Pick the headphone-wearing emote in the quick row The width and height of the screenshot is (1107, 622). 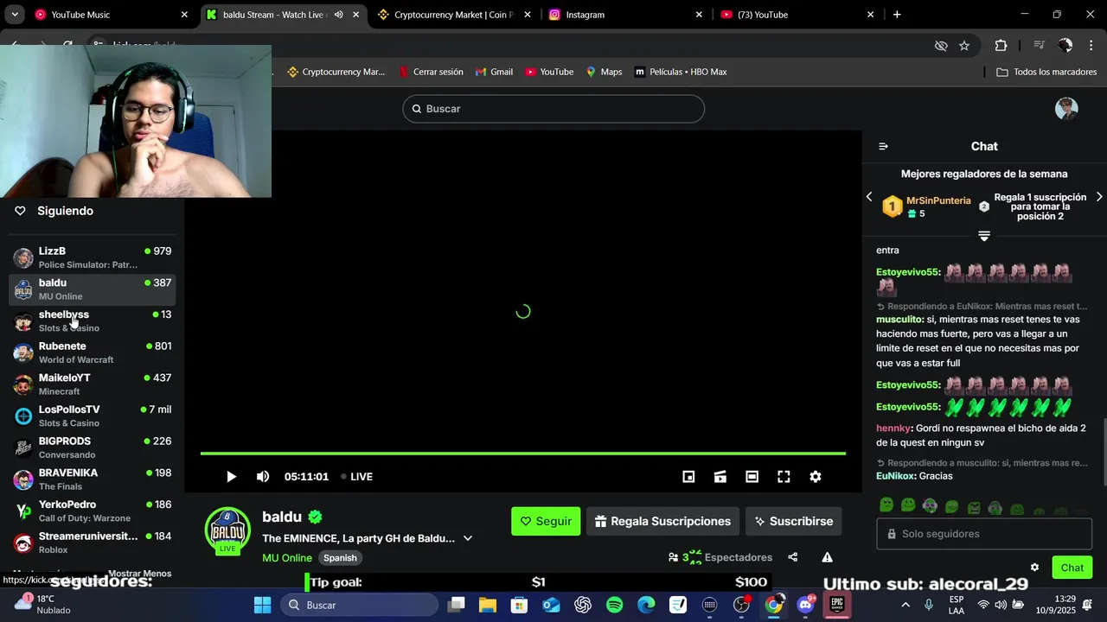click(x=930, y=505)
